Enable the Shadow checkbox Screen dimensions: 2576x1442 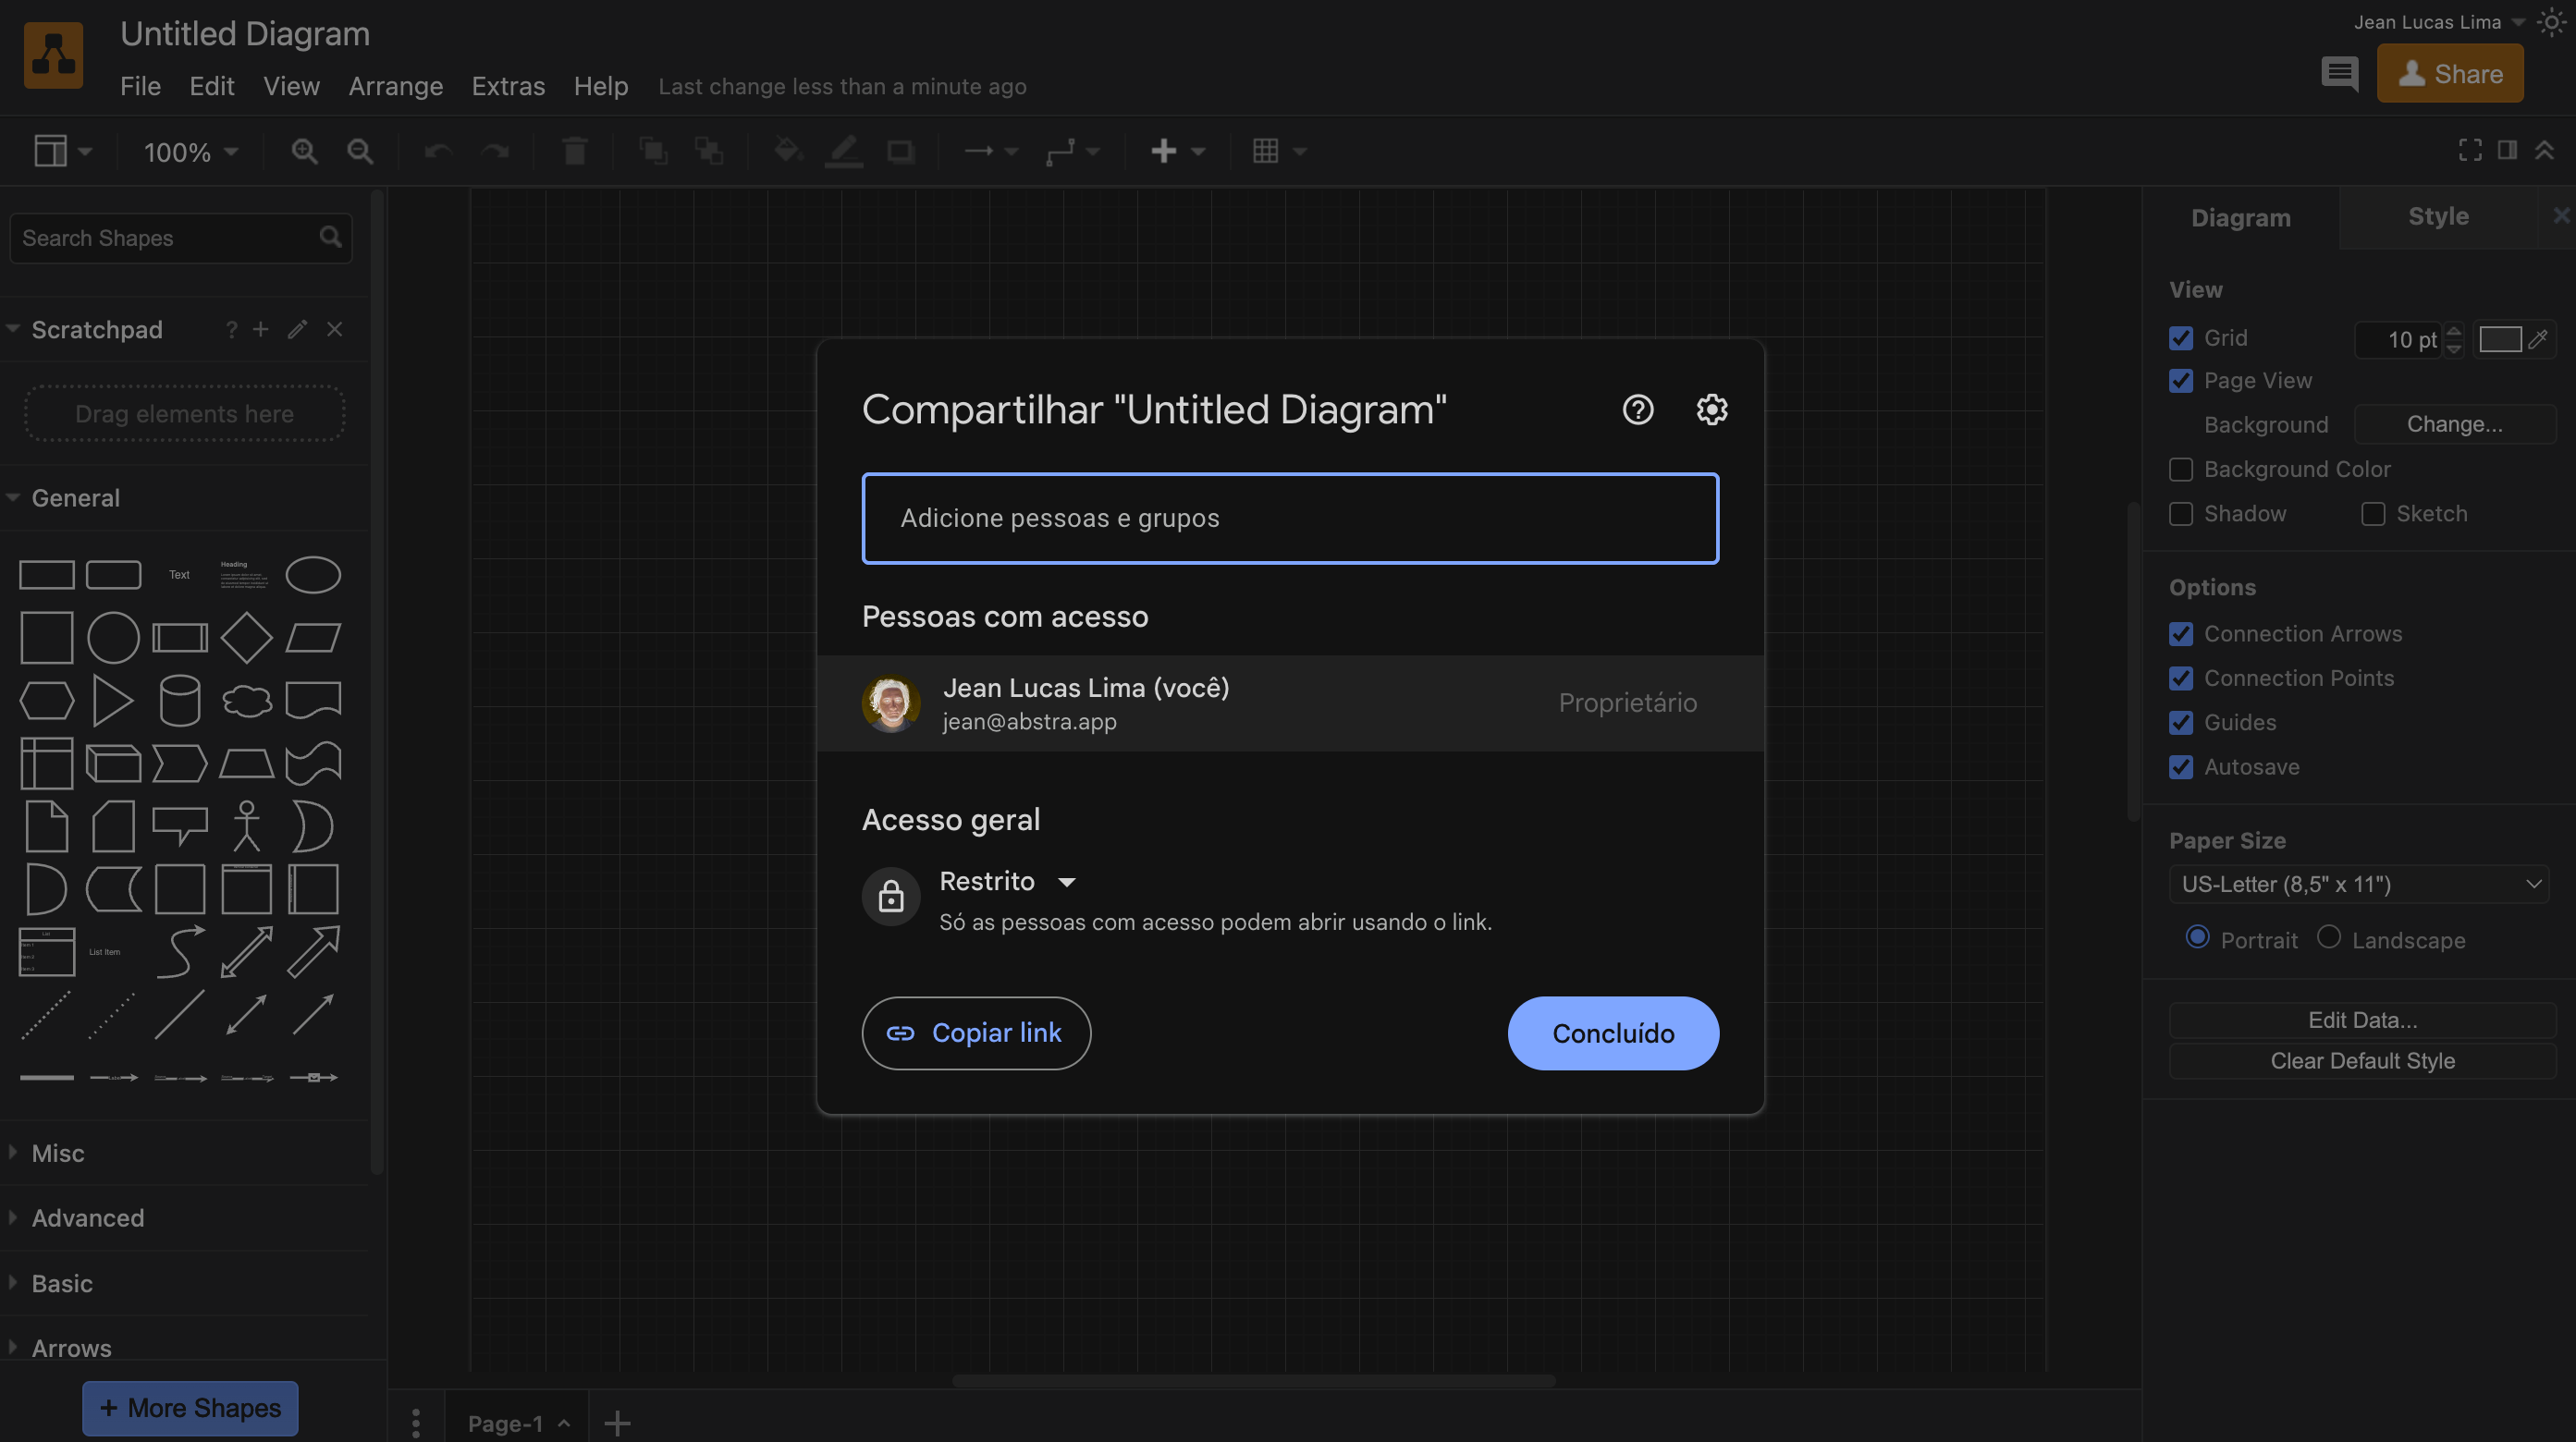coord(2180,514)
